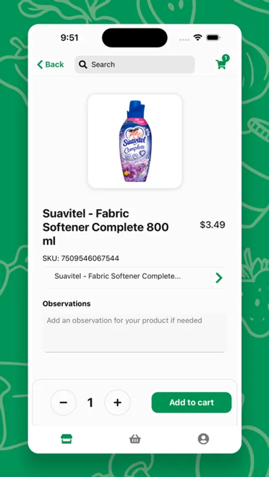
Task: Open the basket tab in bottom bar
Action: 135,439
